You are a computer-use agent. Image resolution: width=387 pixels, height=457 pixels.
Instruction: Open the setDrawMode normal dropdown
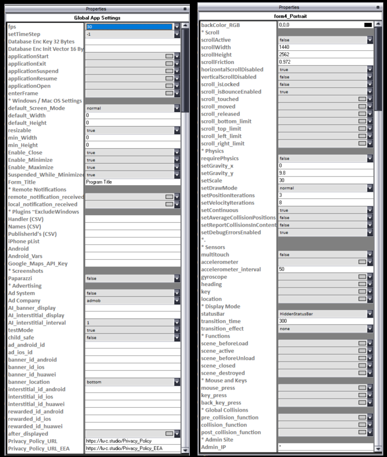370,188
